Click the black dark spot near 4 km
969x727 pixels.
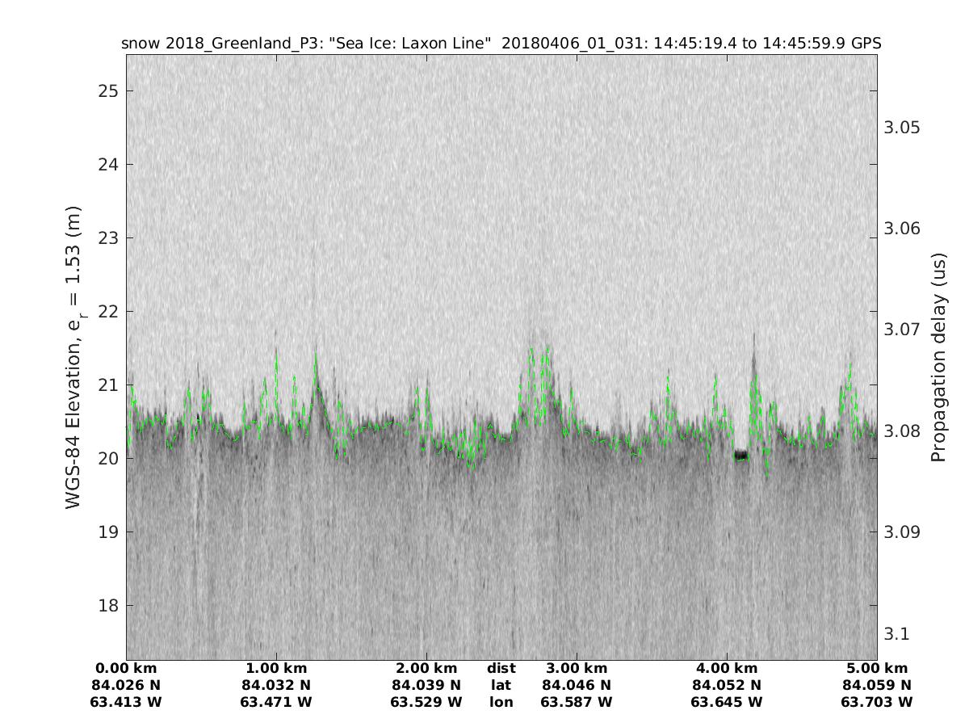pyautogui.click(x=740, y=456)
